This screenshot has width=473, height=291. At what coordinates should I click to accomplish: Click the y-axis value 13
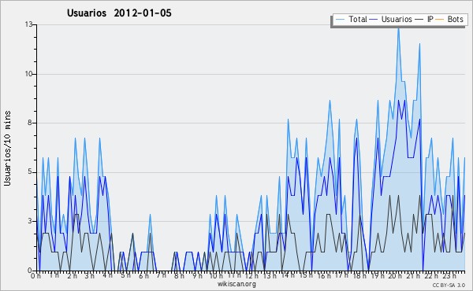pos(28,24)
